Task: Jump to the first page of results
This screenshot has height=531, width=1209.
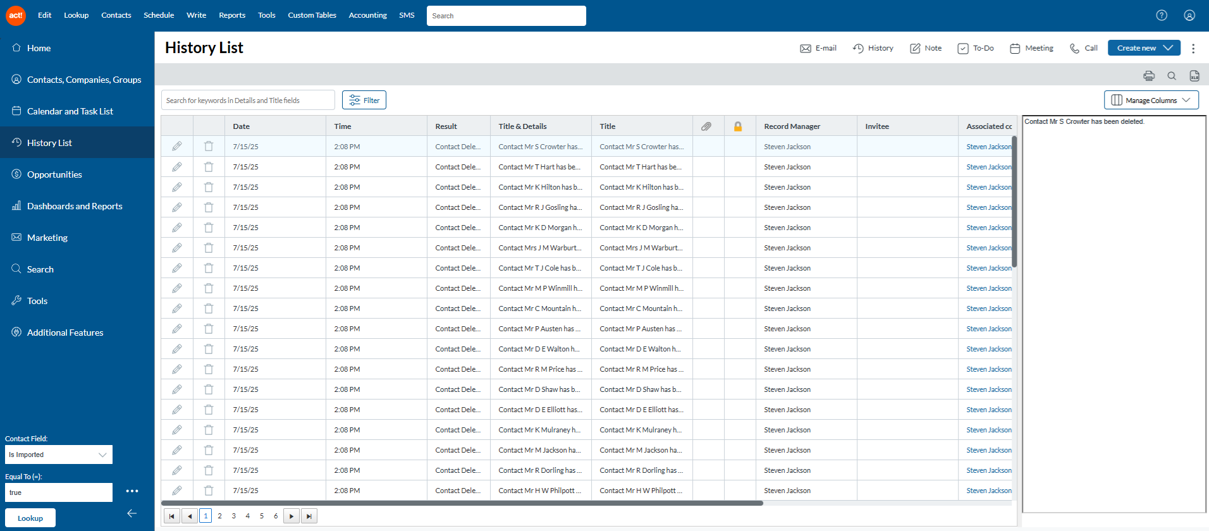Action: [171, 516]
